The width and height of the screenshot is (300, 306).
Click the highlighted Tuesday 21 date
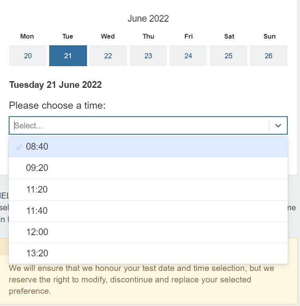pos(68,56)
